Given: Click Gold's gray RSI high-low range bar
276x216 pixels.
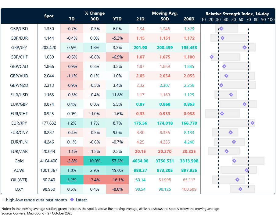Looking at the screenshot, I should [x=256, y=161].
